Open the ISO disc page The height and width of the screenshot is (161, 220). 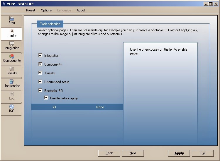pos(11,109)
